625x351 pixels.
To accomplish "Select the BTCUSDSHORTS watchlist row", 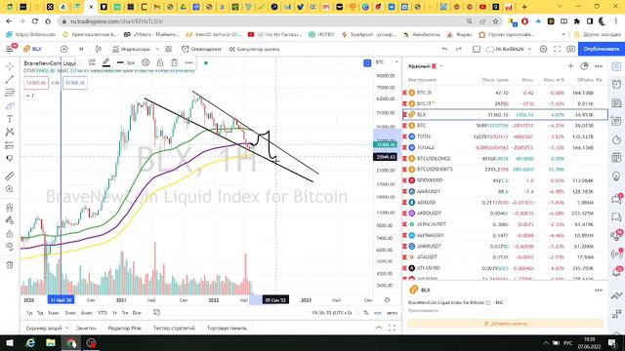I will [505, 169].
